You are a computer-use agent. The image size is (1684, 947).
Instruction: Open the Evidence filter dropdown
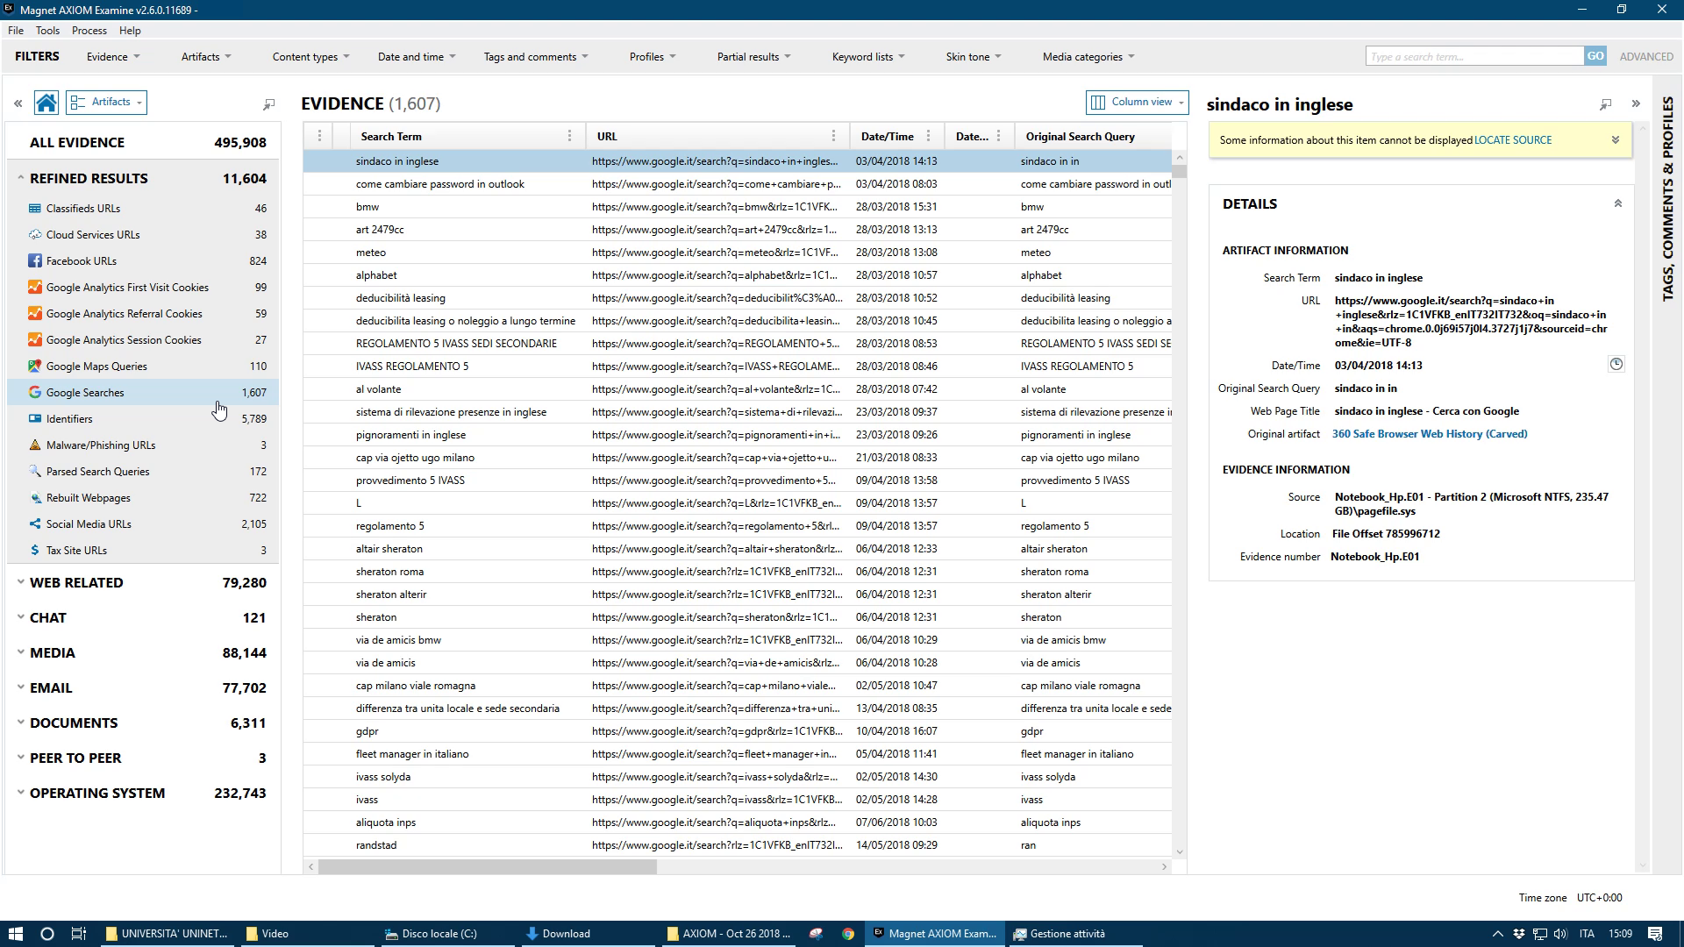pos(113,57)
